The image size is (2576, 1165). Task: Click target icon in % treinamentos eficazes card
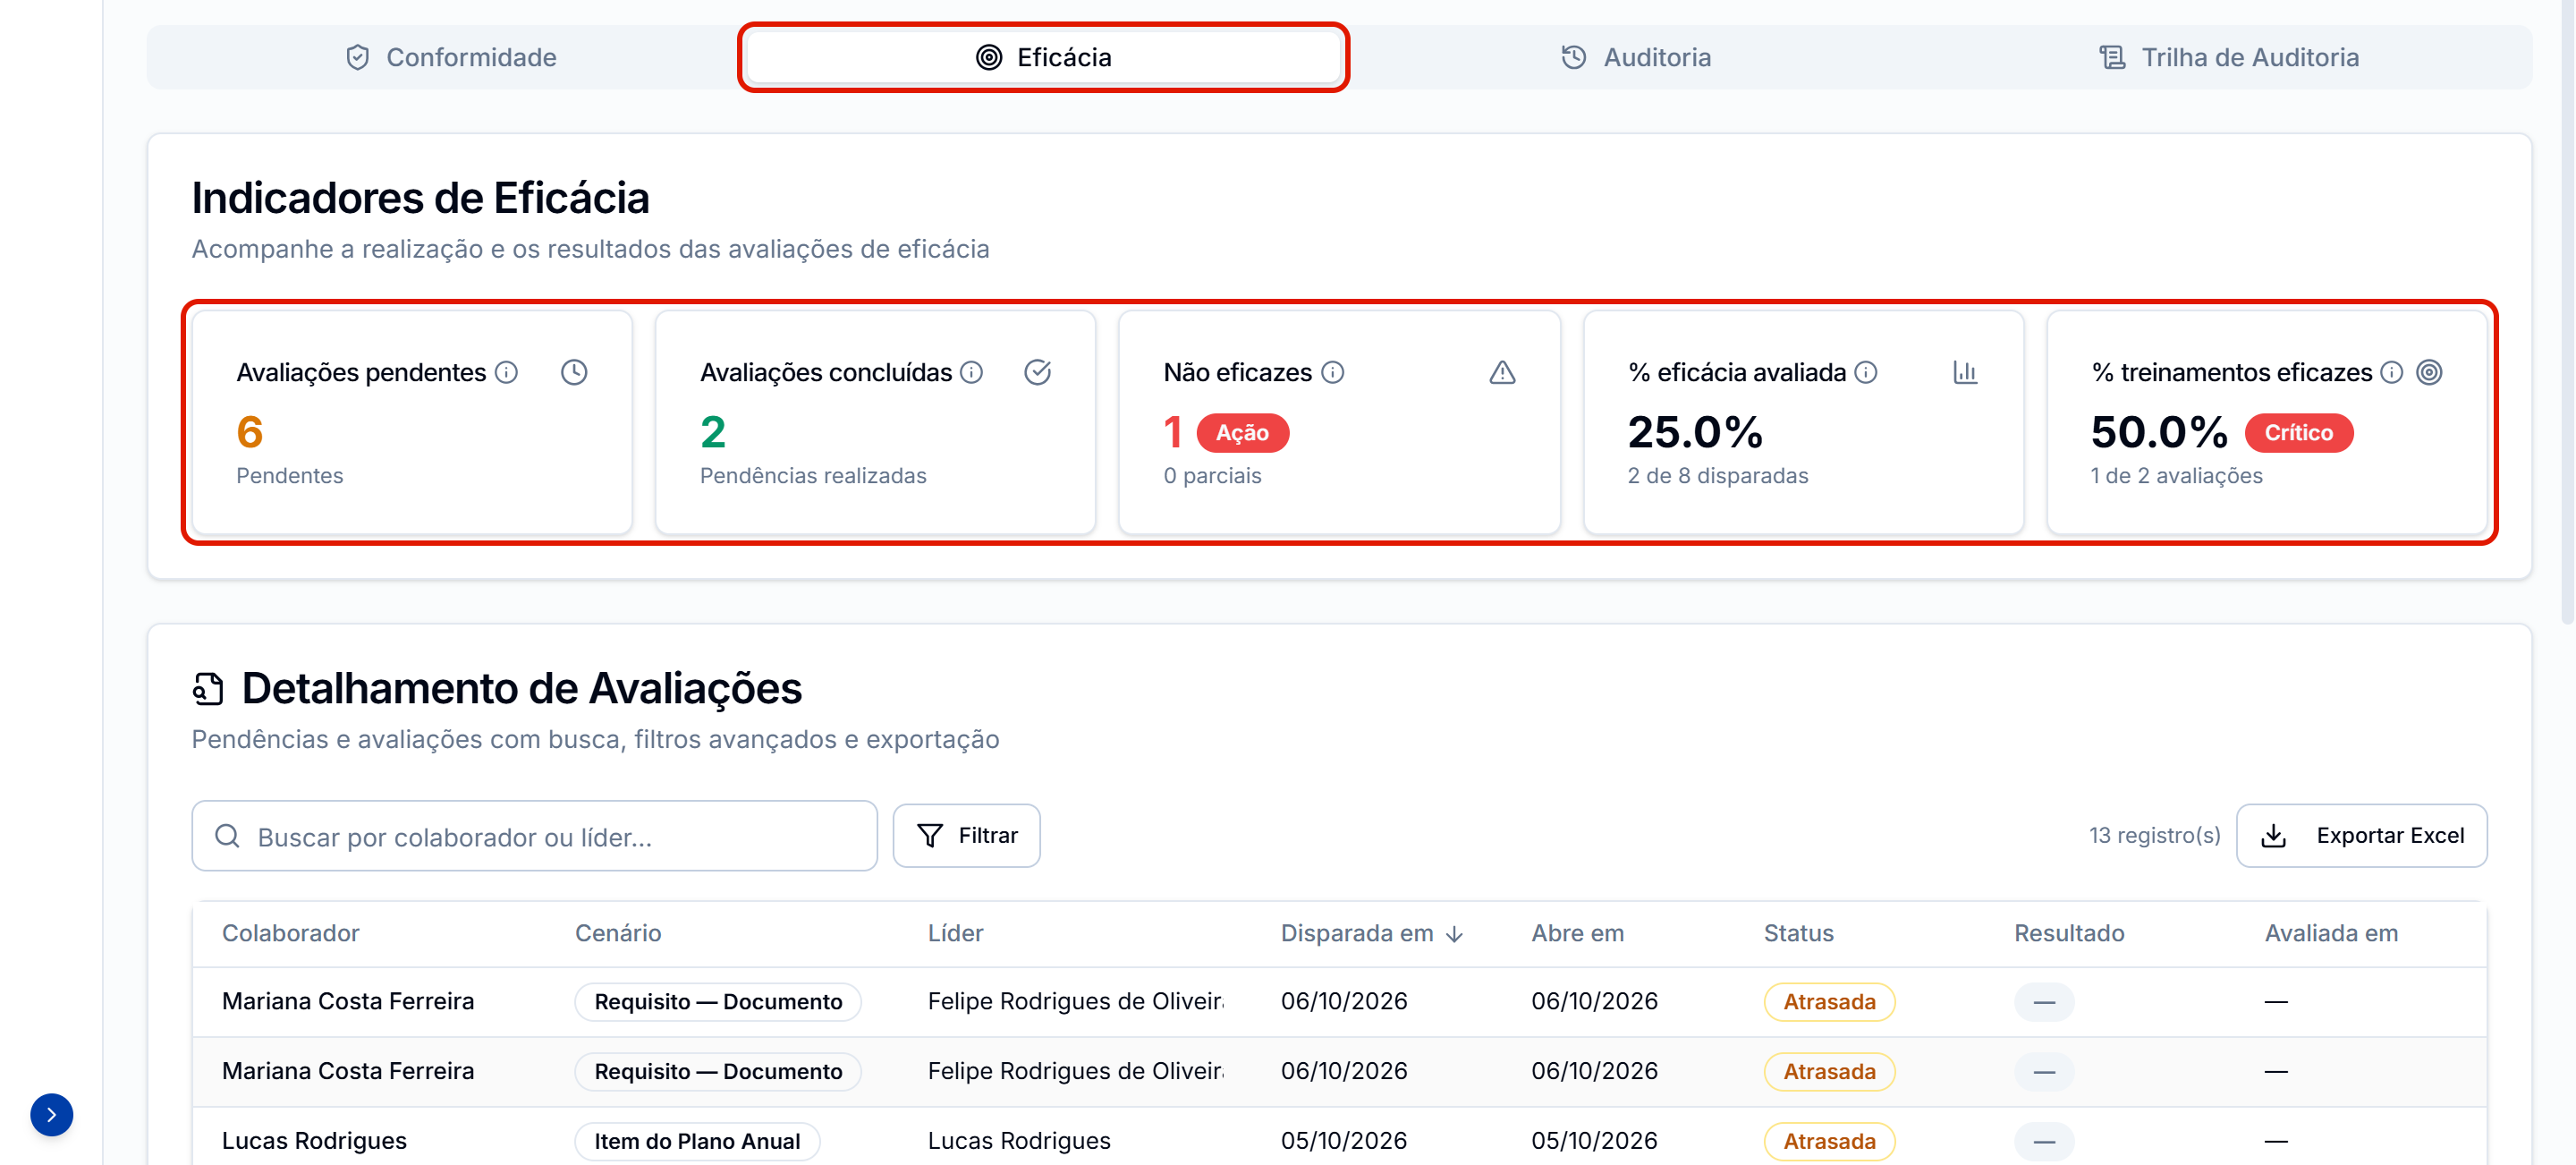2429,372
